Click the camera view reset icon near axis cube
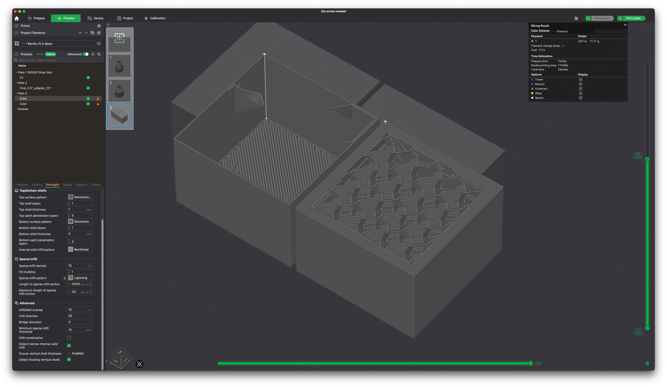 click(139, 364)
